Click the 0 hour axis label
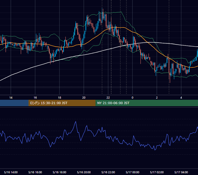 [x=132, y=98]
